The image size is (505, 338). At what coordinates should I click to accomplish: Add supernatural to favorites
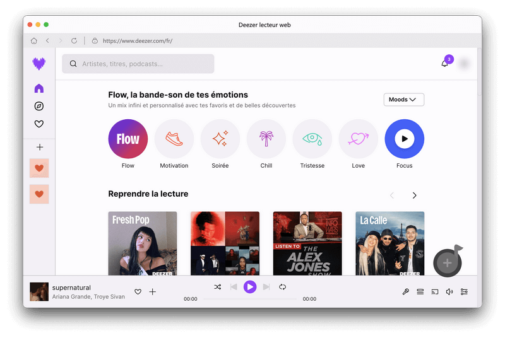point(138,291)
